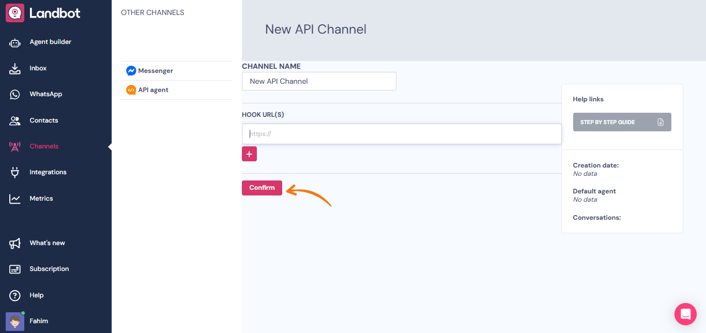
Task: Click the API agent code icon
Action: click(x=131, y=90)
